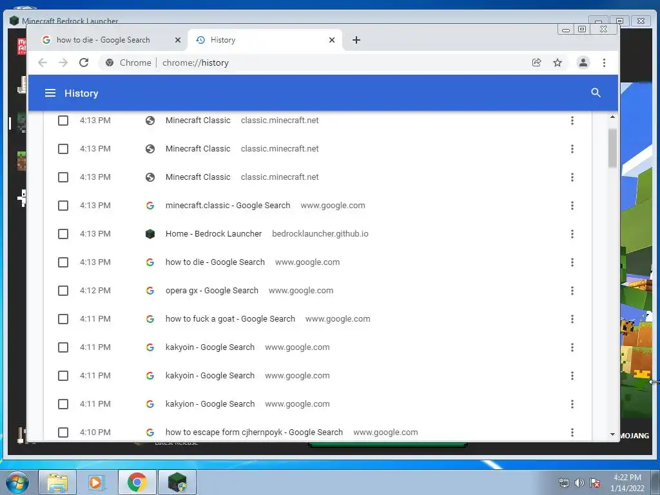This screenshot has height=495, width=660.
Task: Open 'opera gx - Google Search' history link
Action: [x=211, y=291]
